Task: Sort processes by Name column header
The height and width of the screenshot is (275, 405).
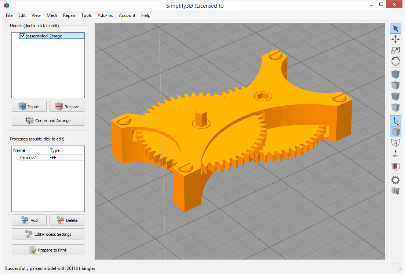Action: (30, 150)
